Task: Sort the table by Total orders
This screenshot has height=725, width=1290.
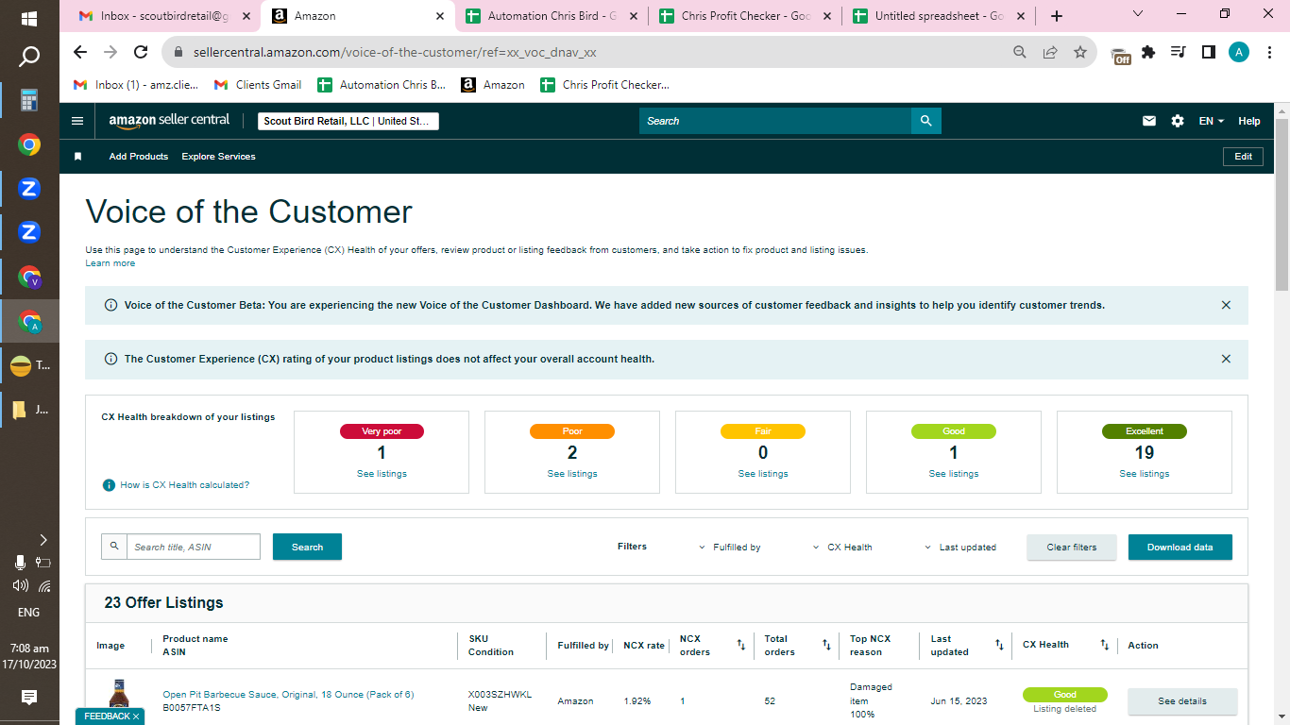Action: point(826,646)
